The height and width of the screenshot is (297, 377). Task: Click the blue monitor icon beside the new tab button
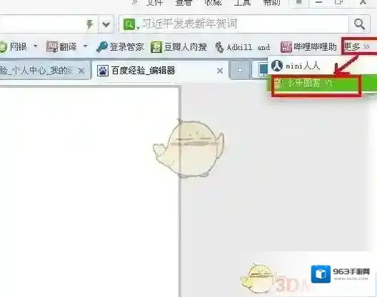[263, 70]
